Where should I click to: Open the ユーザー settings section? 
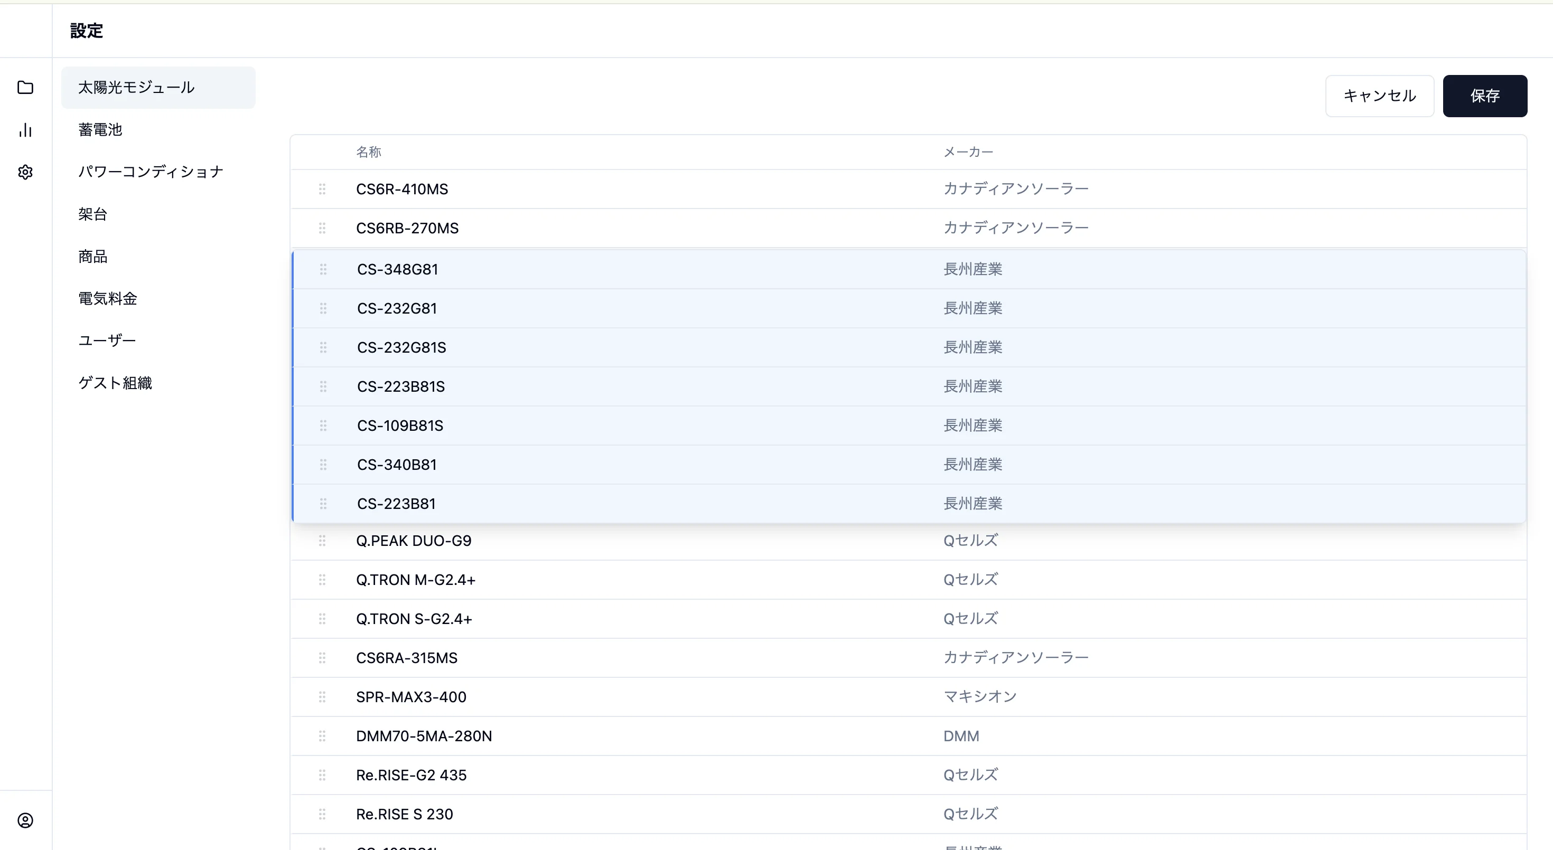[158, 341]
